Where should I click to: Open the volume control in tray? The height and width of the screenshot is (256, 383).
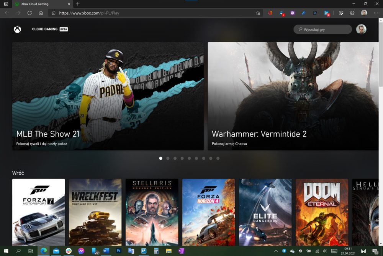(325, 251)
